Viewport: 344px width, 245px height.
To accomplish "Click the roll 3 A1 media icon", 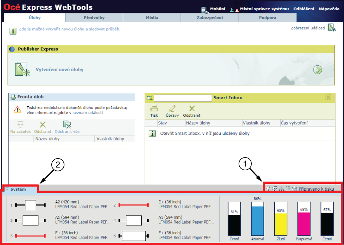I will click(x=31, y=220).
